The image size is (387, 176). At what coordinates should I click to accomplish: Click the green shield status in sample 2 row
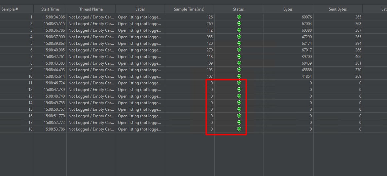click(239, 24)
